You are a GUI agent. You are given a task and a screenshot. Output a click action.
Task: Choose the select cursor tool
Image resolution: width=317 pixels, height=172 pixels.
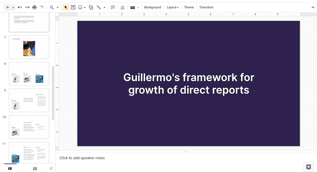pos(65,7)
